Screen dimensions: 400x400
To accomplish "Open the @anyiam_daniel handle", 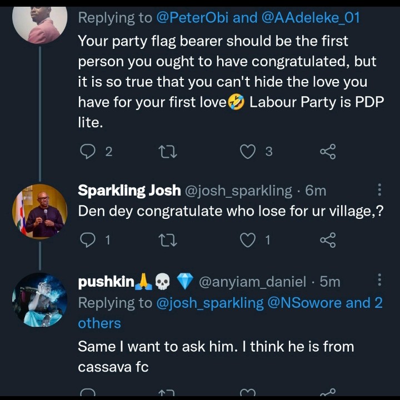I will tap(252, 282).
